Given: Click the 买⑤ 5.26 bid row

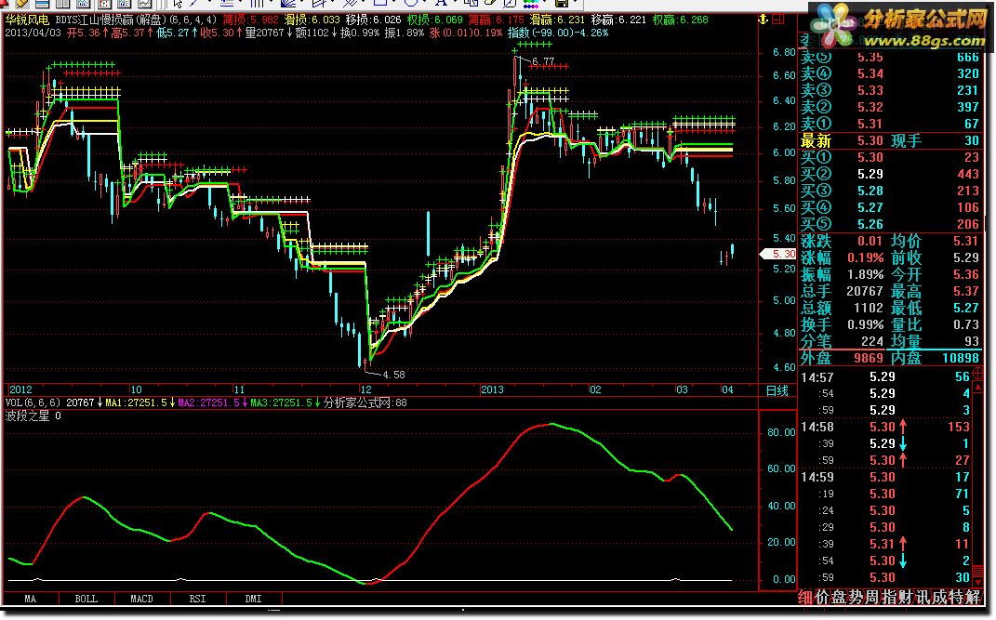Looking at the screenshot, I should click(890, 224).
